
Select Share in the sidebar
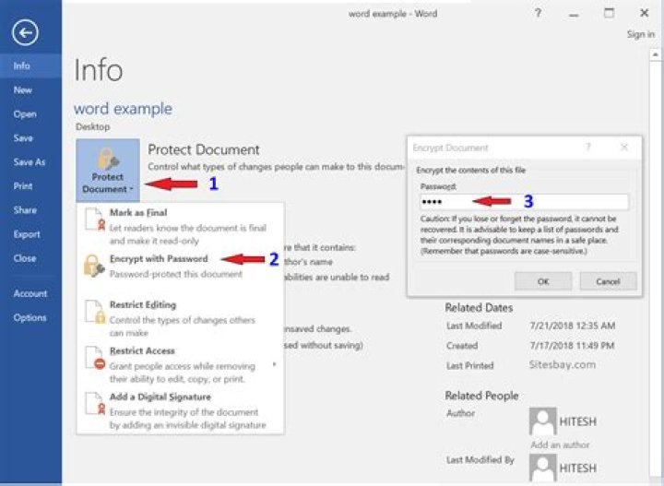point(31,210)
